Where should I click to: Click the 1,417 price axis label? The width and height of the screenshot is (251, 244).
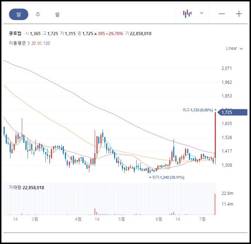227,151
